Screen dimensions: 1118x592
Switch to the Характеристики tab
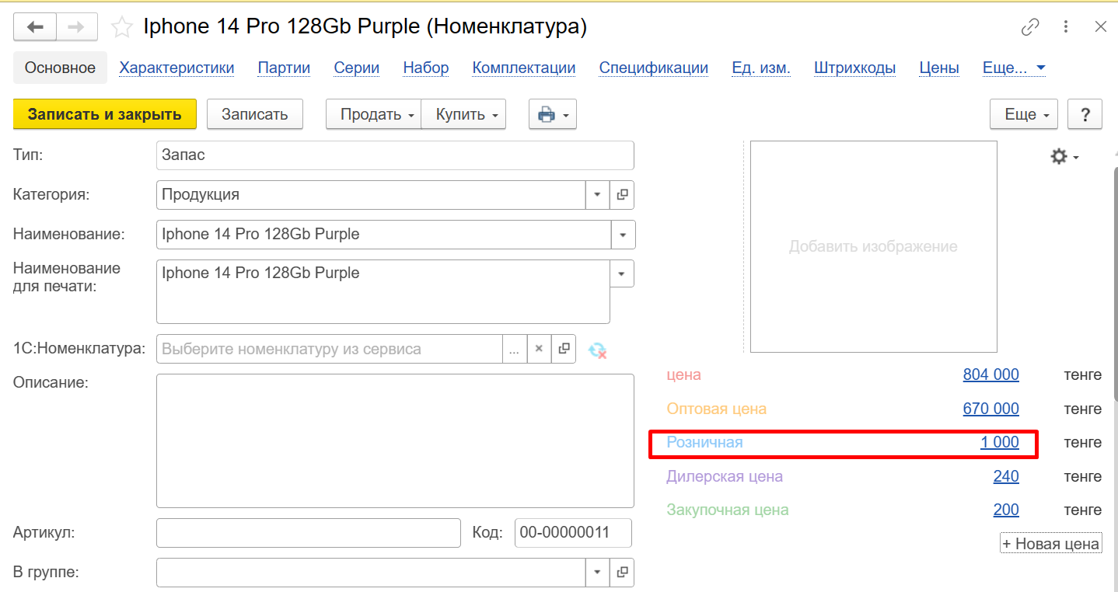tap(176, 68)
